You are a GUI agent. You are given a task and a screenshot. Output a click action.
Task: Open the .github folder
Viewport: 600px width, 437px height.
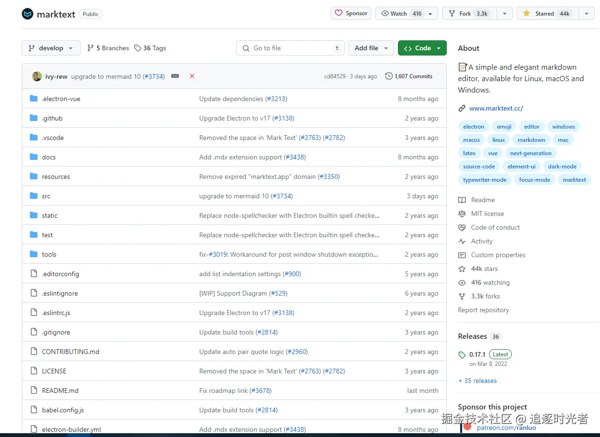(52, 118)
